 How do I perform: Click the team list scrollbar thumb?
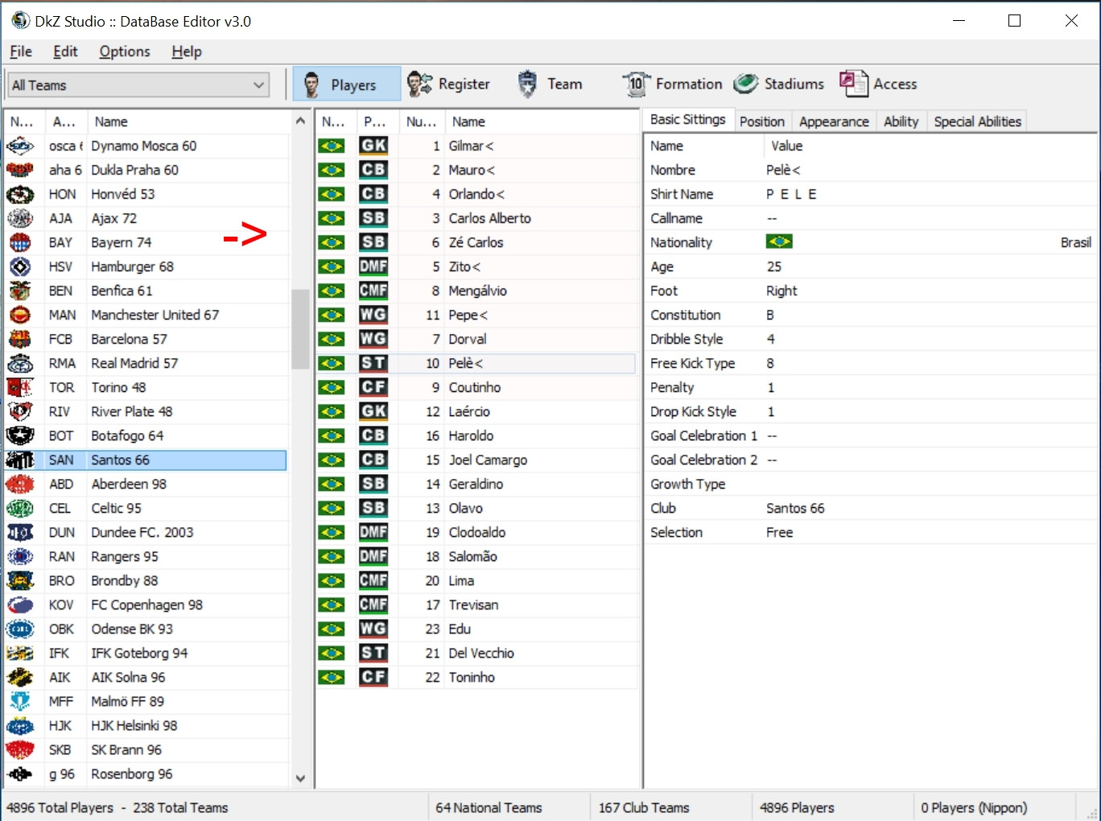pyautogui.click(x=300, y=328)
